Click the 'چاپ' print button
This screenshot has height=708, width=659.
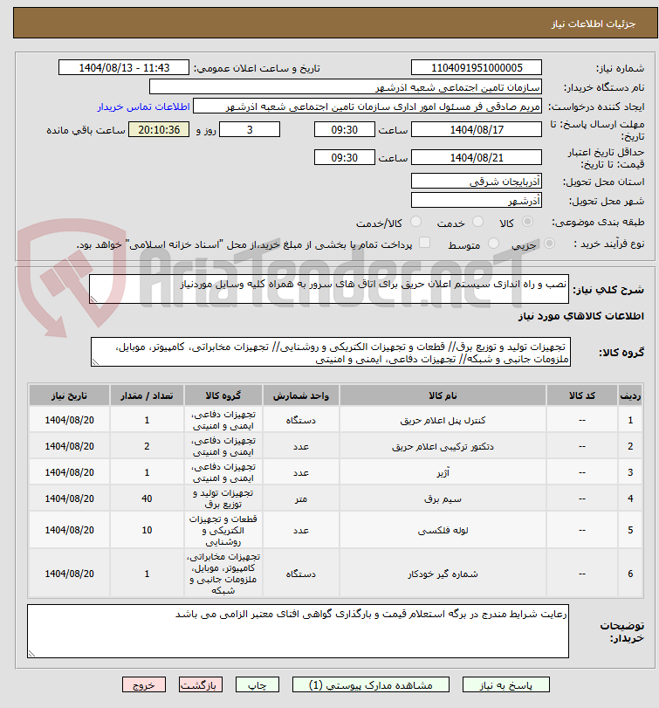[x=257, y=684]
